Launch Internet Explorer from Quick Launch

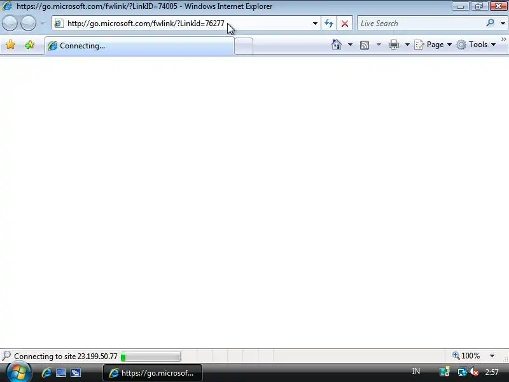(46, 372)
